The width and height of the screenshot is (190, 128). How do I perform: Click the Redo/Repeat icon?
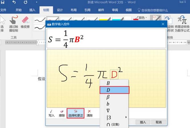click(x=25, y=2)
